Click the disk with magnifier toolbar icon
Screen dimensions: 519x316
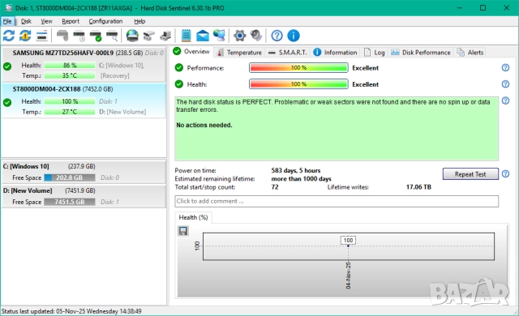point(112,36)
